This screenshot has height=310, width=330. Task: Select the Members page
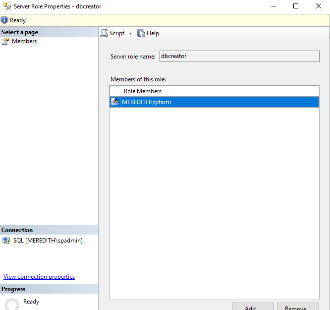(24, 41)
